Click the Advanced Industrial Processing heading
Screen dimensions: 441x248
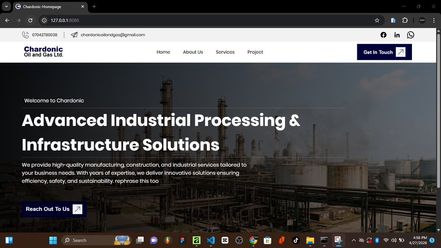[x=161, y=132]
